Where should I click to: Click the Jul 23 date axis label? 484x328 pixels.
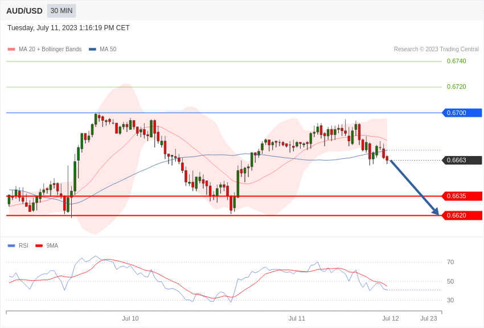[x=429, y=318]
